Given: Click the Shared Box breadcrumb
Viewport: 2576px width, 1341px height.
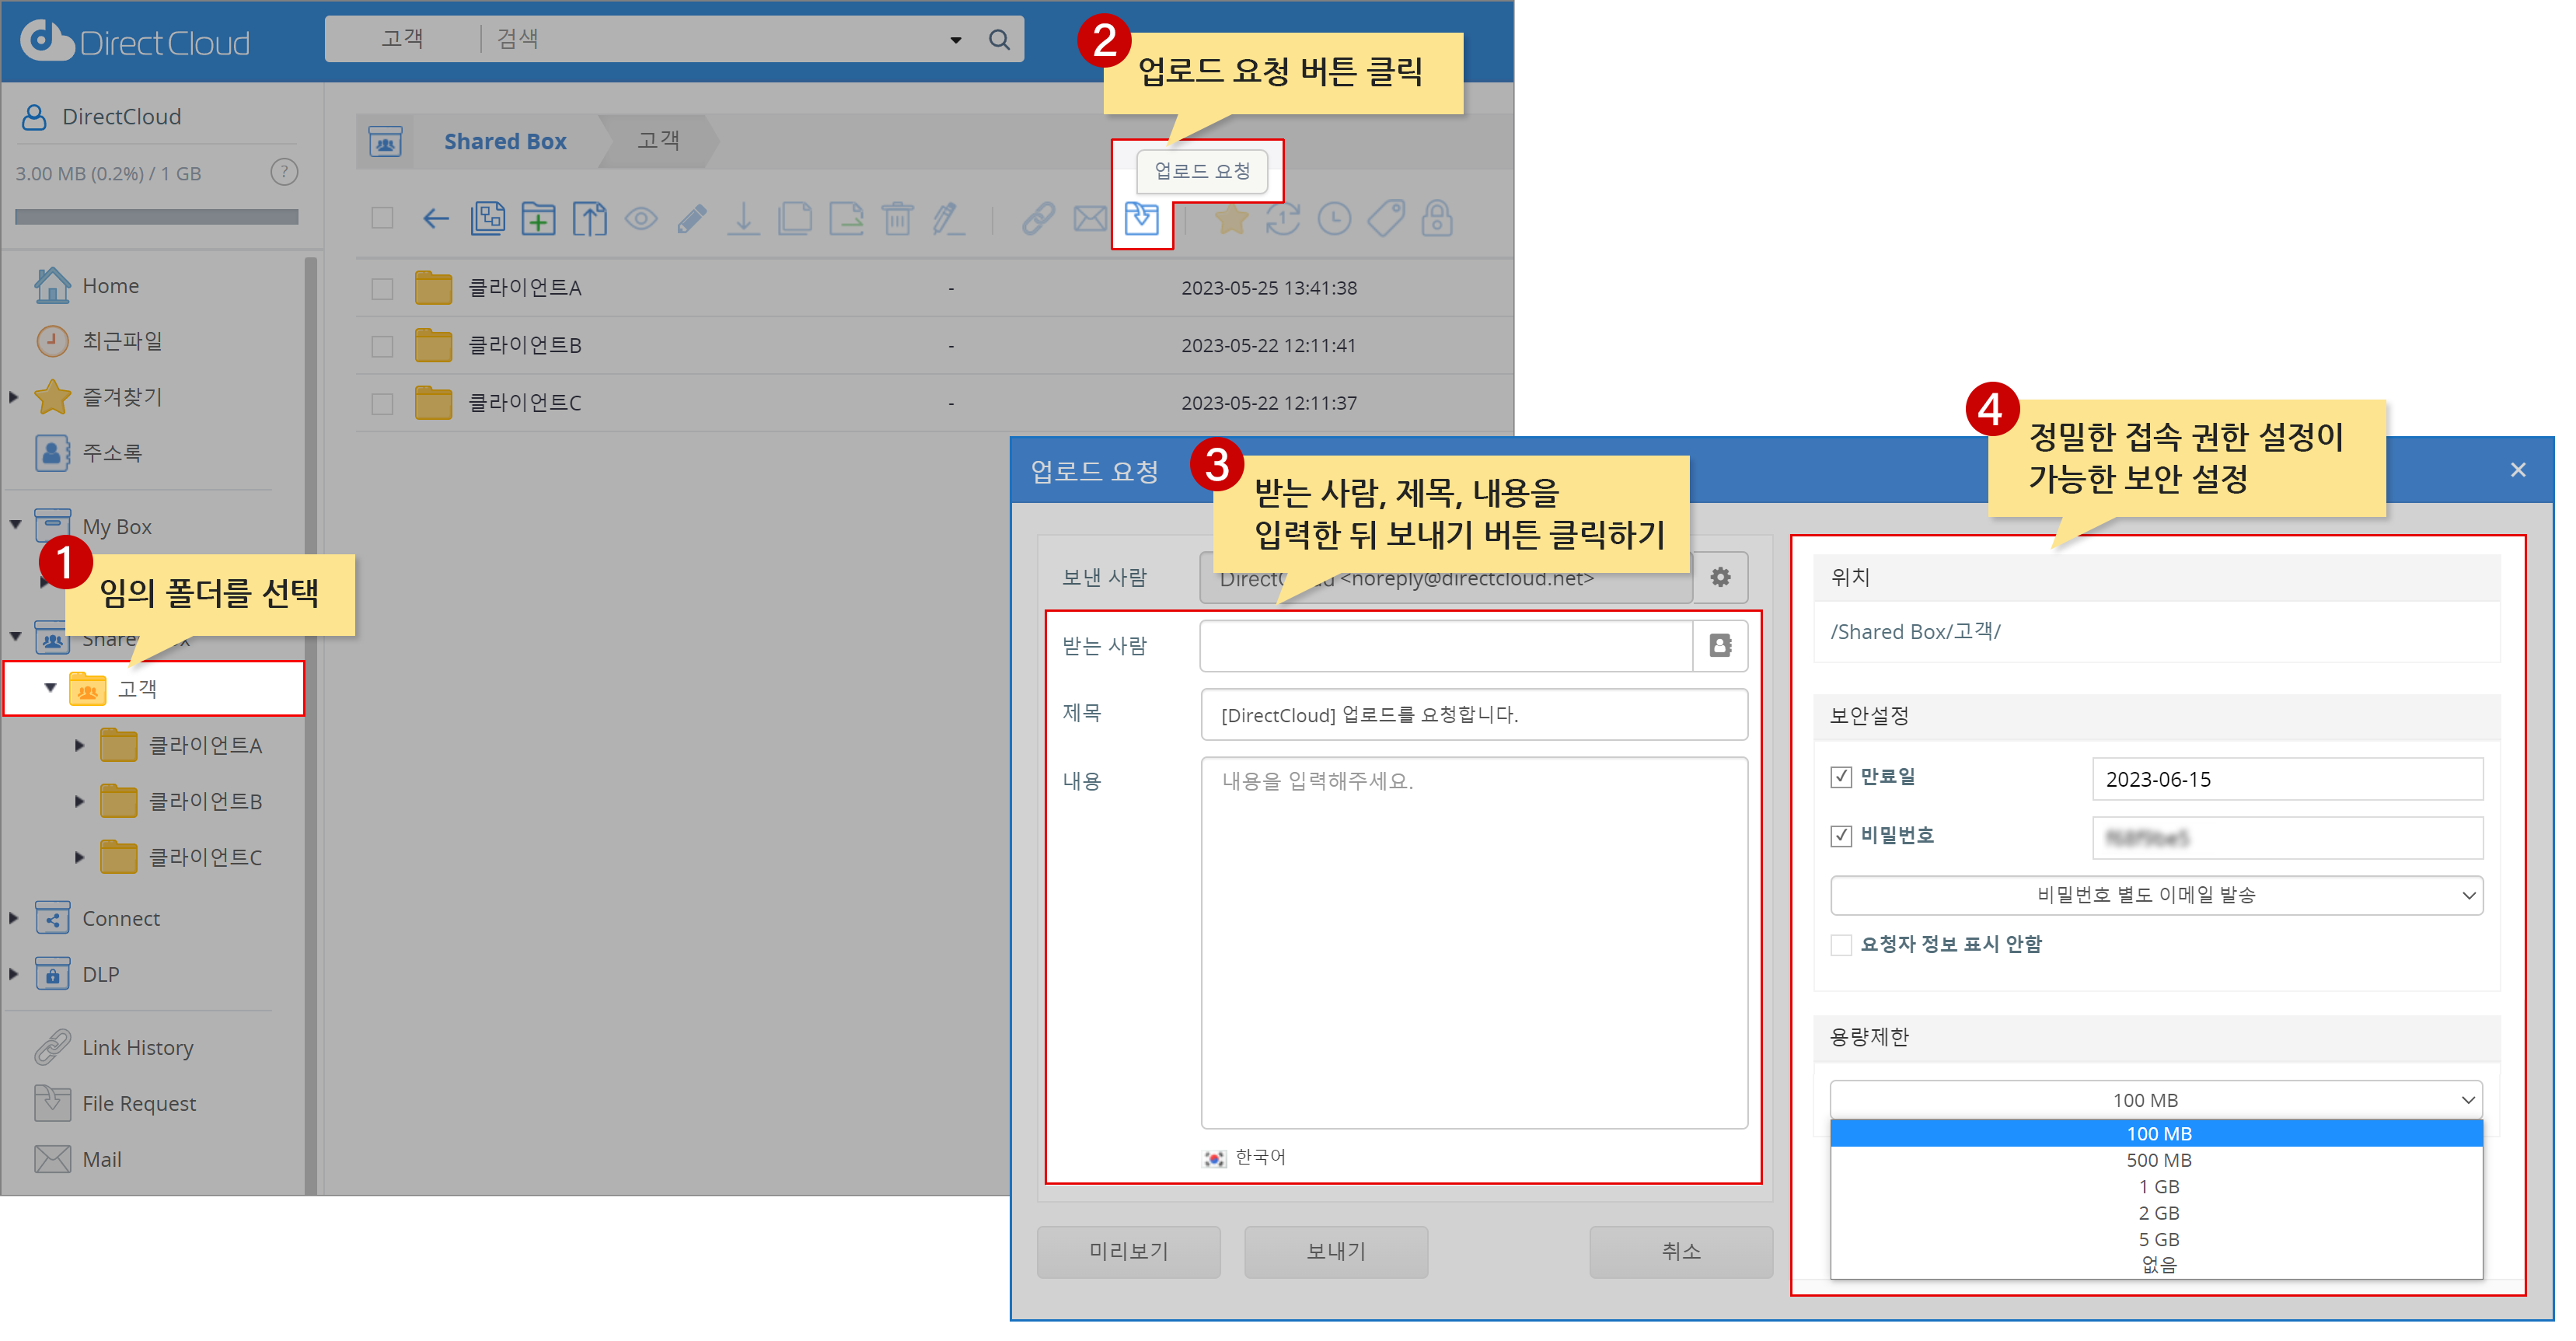Looking at the screenshot, I should tap(505, 141).
